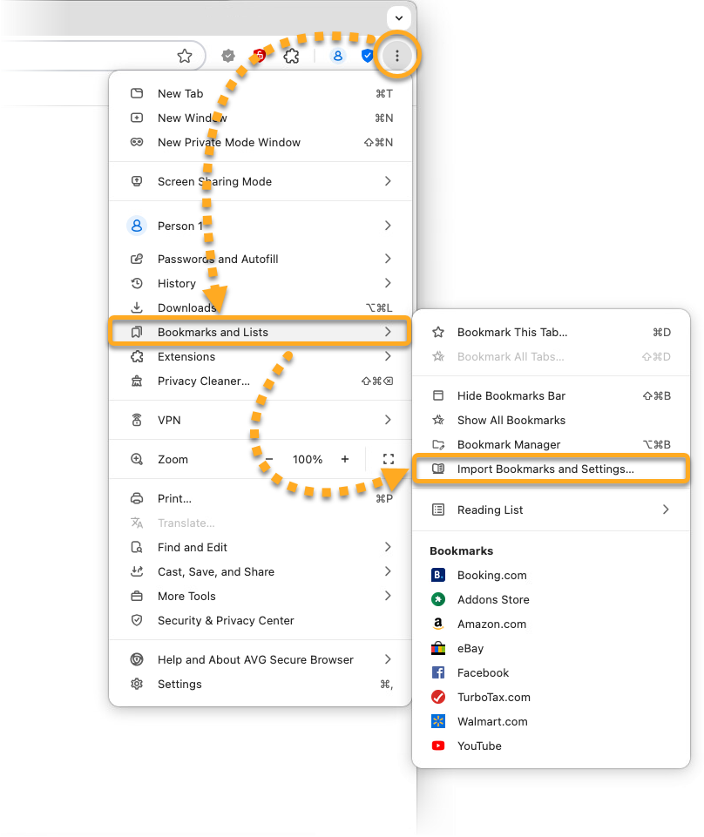Open the Facebook bookmark
The height and width of the screenshot is (837, 704).
point(483,672)
